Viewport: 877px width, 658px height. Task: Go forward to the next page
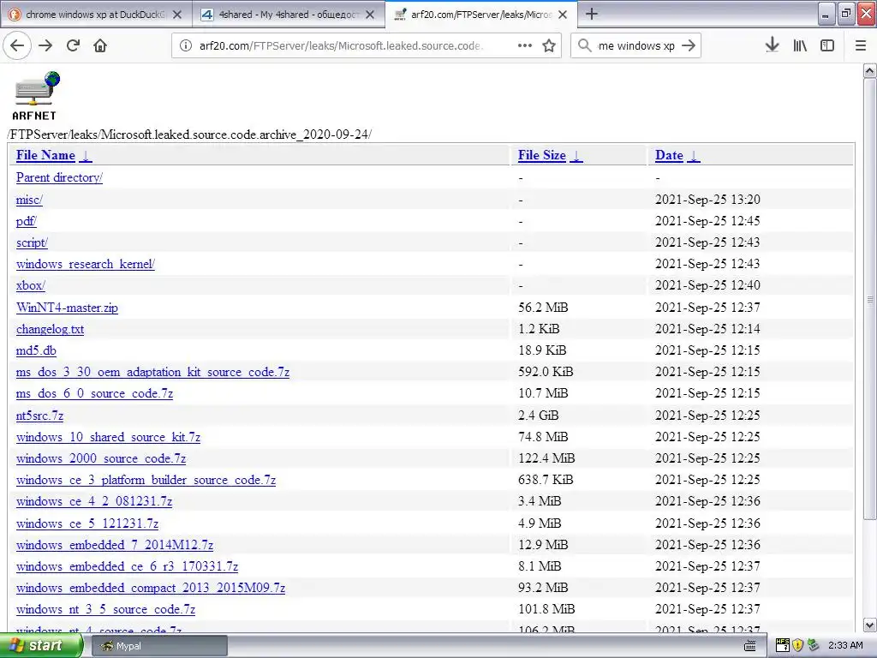tap(45, 45)
